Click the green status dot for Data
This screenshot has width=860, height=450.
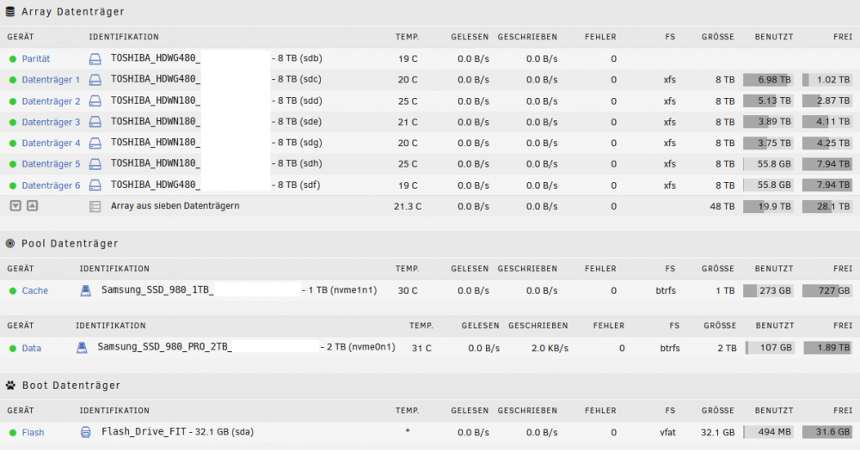click(13, 348)
